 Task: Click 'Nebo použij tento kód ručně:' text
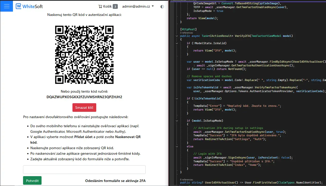(84, 91)
